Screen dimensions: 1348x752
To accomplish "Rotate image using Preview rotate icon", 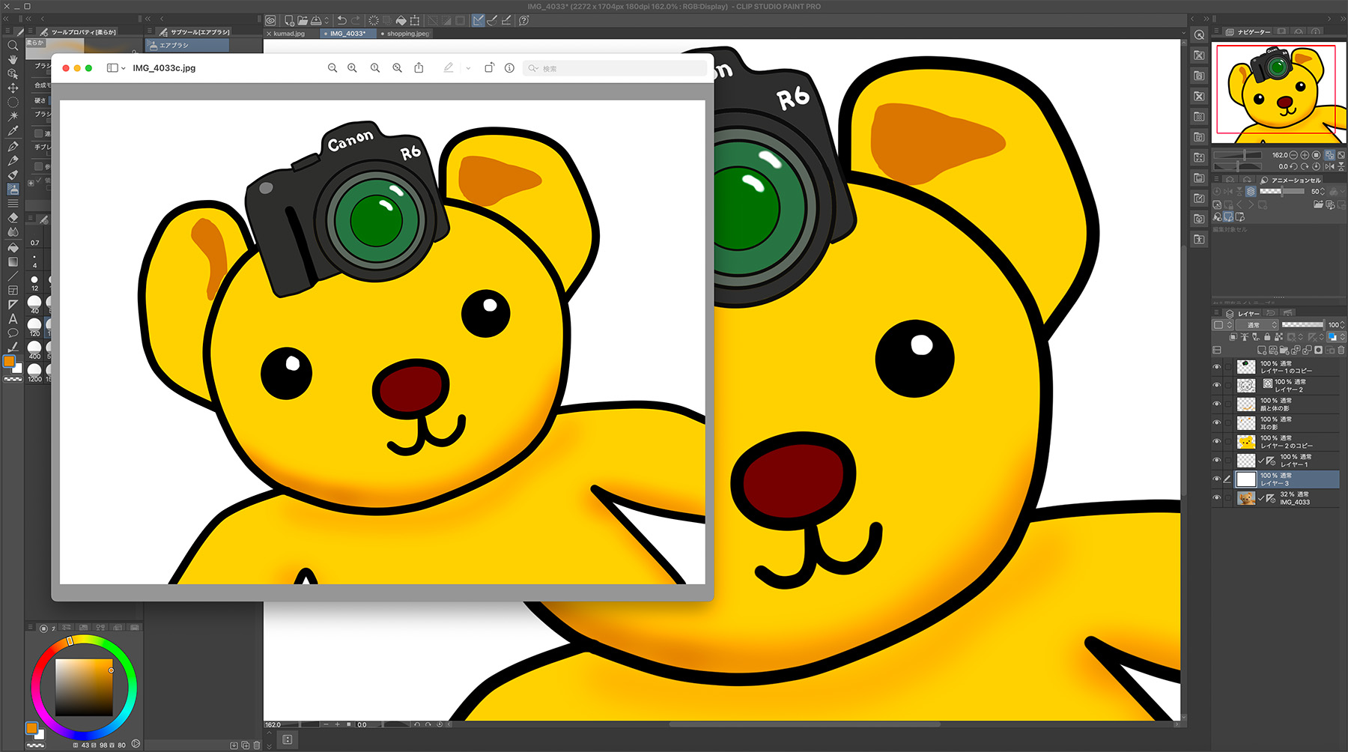I will pyautogui.click(x=489, y=68).
